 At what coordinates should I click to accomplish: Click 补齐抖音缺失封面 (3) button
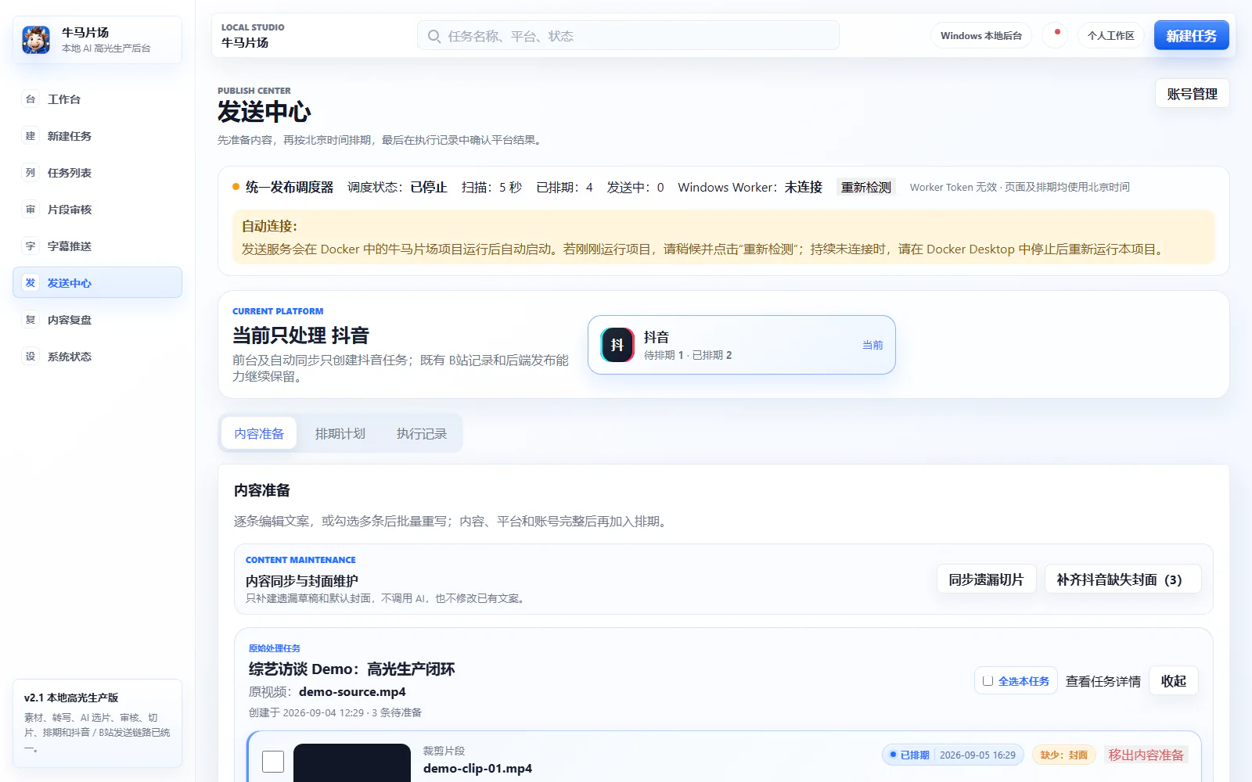(1122, 579)
